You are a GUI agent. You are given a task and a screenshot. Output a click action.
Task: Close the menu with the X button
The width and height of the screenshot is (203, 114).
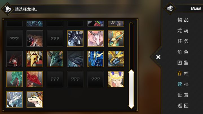(158, 57)
